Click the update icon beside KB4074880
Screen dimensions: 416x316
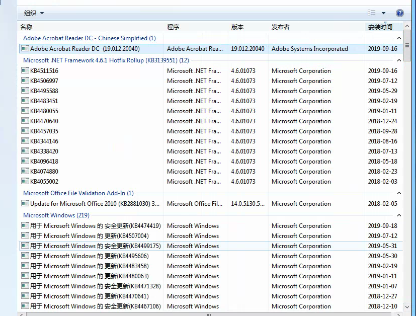25,171
